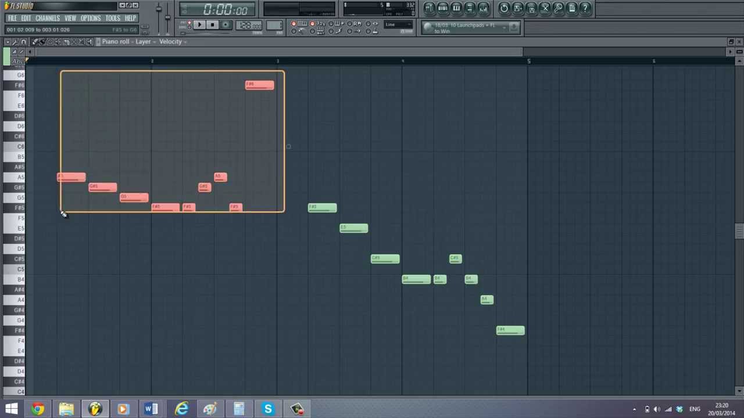Click the C6 piano key
Screen dimensions: 744x418
[x=14, y=146]
